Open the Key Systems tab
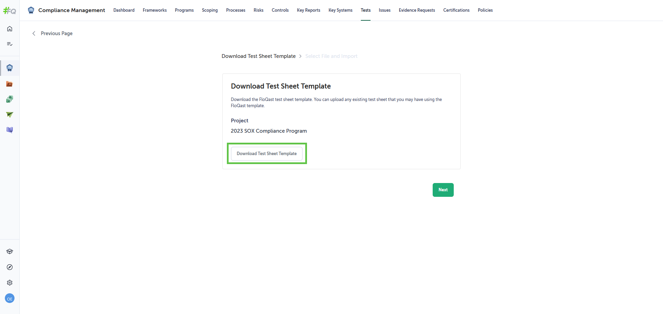The width and height of the screenshot is (663, 314). click(340, 10)
